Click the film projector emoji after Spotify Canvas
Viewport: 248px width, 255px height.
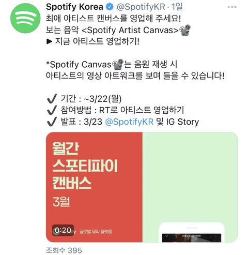tap(118, 64)
